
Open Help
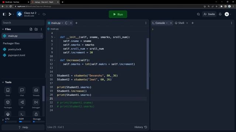23,127
